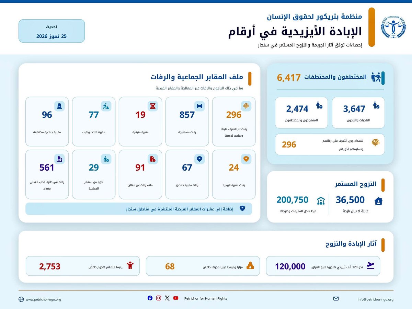Image resolution: width=412 pixels, height=309 pixels.
Task: Click the number 19 remaining graves
Action: [x=140, y=115]
